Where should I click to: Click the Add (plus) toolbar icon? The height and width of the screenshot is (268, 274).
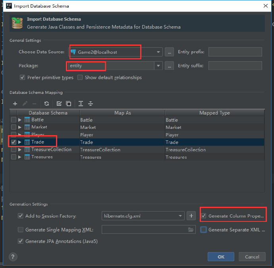point(15,104)
